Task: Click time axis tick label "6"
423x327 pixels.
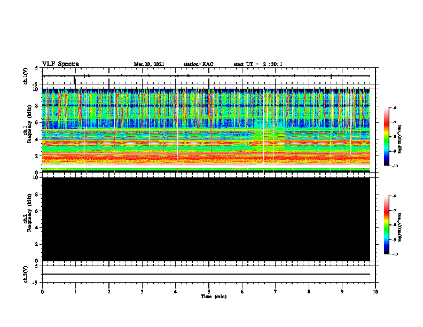Action: click(242, 292)
